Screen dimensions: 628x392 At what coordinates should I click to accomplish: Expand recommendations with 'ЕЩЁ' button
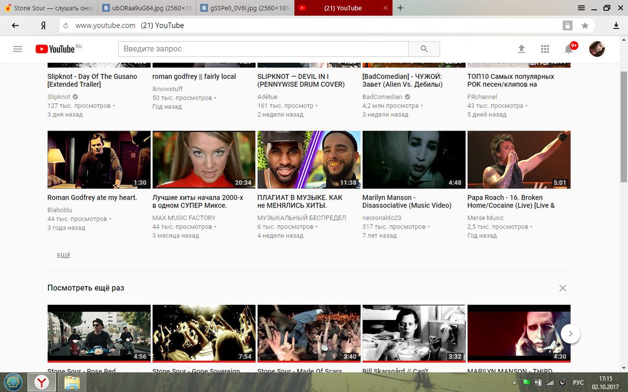coord(64,256)
